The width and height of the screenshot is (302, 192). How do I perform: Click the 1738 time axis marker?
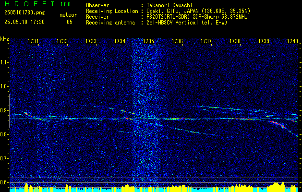(x=235, y=41)
